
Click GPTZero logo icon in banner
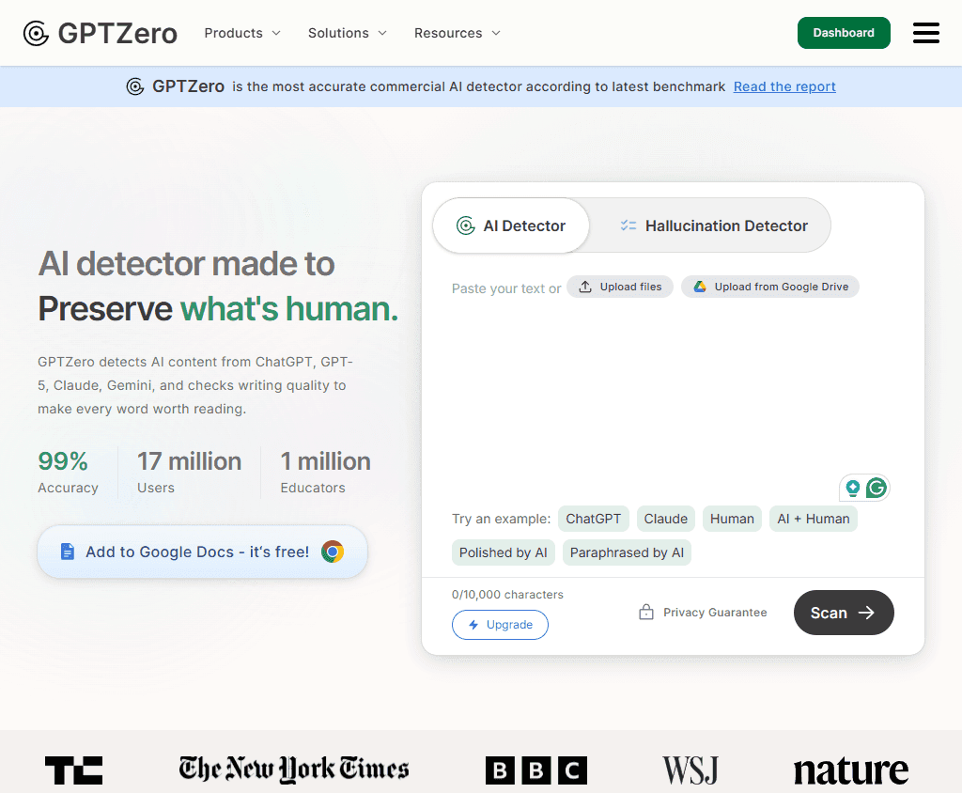click(x=135, y=86)
